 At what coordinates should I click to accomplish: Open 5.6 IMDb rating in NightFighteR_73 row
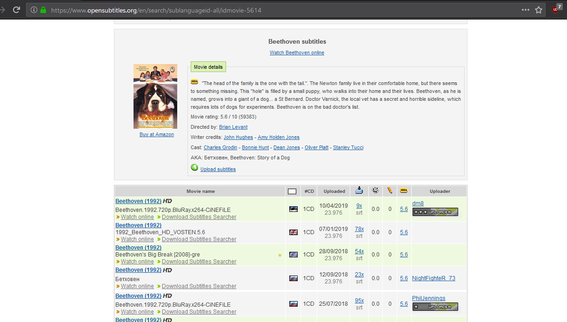(404, 278)
